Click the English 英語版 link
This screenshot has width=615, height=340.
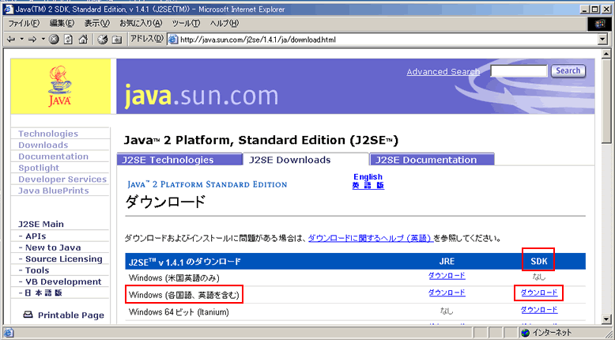point(368,181)
